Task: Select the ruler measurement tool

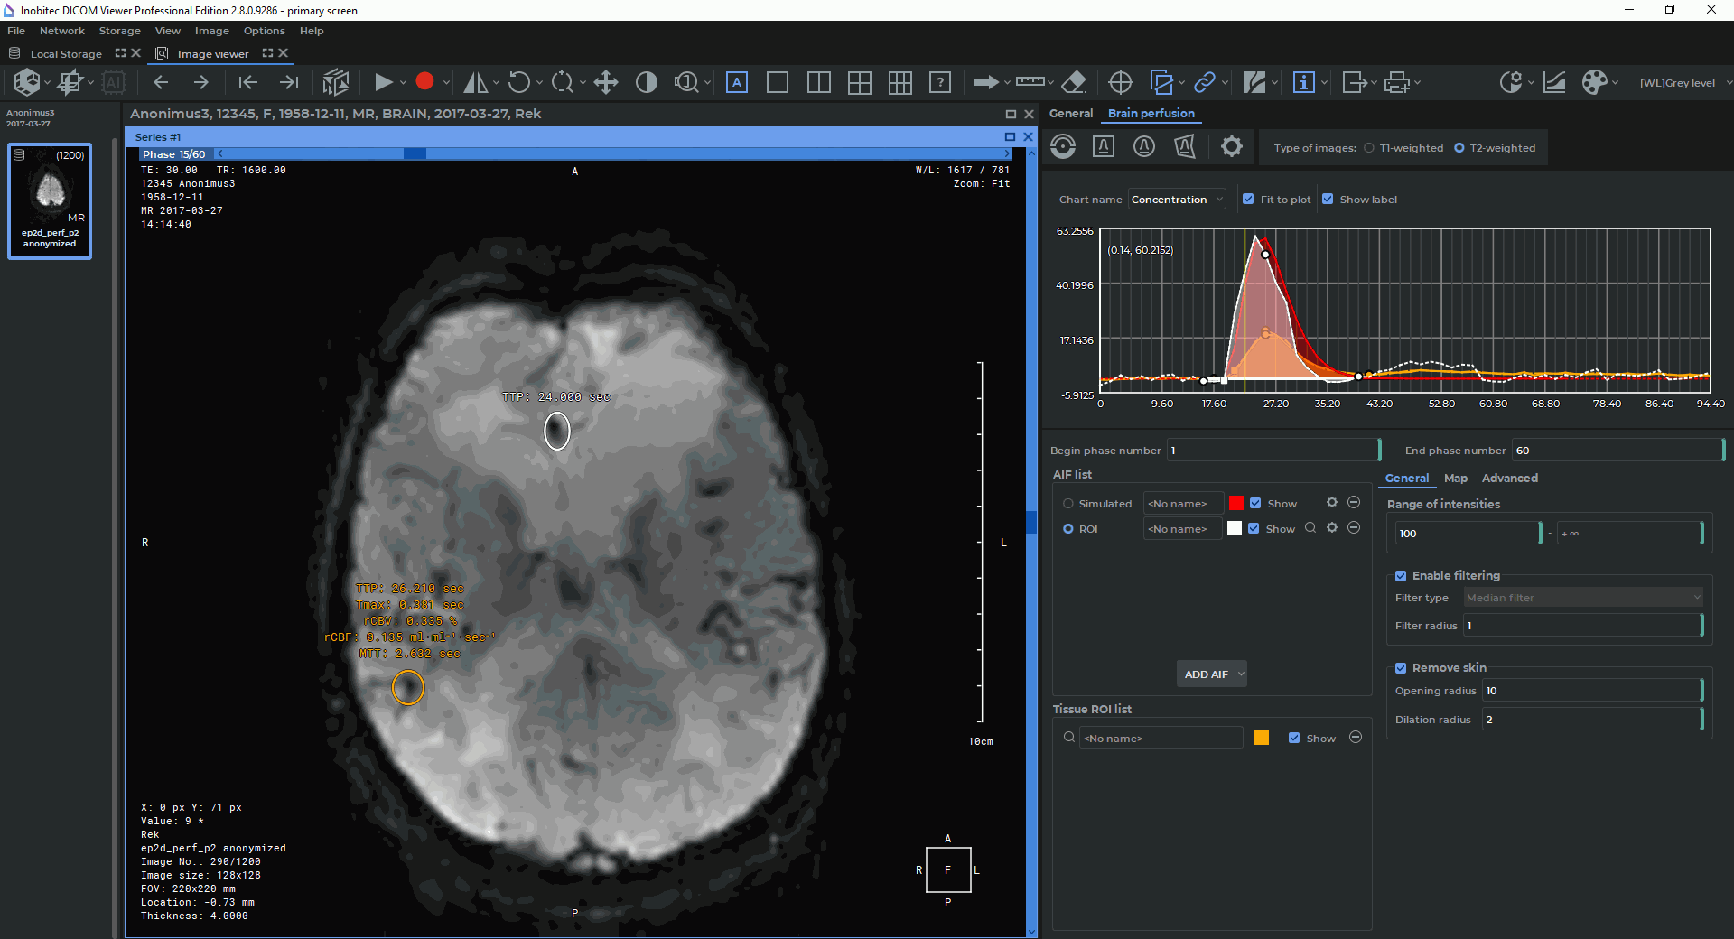Action: 1030,82
